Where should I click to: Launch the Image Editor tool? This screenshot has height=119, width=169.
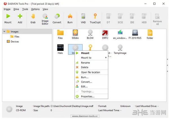tap(45, 20)
